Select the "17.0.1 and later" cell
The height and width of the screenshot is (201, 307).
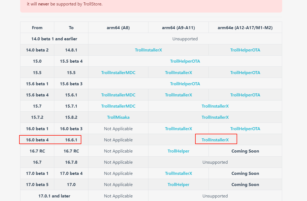[54, 196]
